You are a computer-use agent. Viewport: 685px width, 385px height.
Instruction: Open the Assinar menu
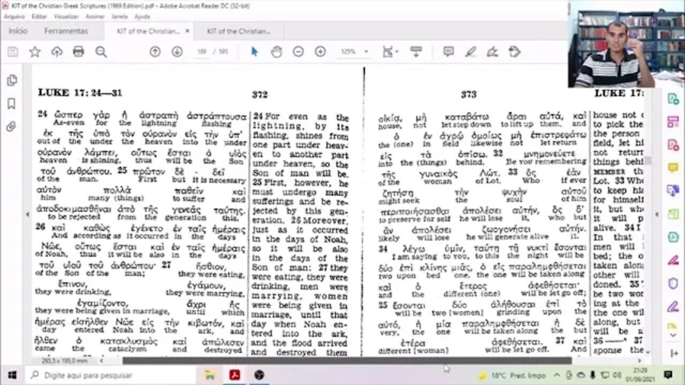pyautogui.click(x=95, y=17)
